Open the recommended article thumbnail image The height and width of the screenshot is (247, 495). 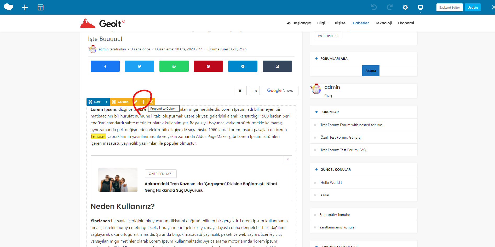[118, 180]
